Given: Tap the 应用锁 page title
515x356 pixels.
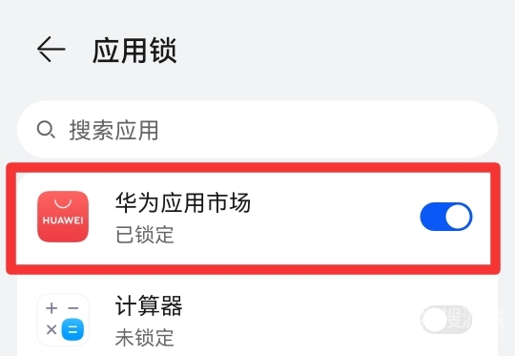Looking at the screenshot, I should [134, 51].
